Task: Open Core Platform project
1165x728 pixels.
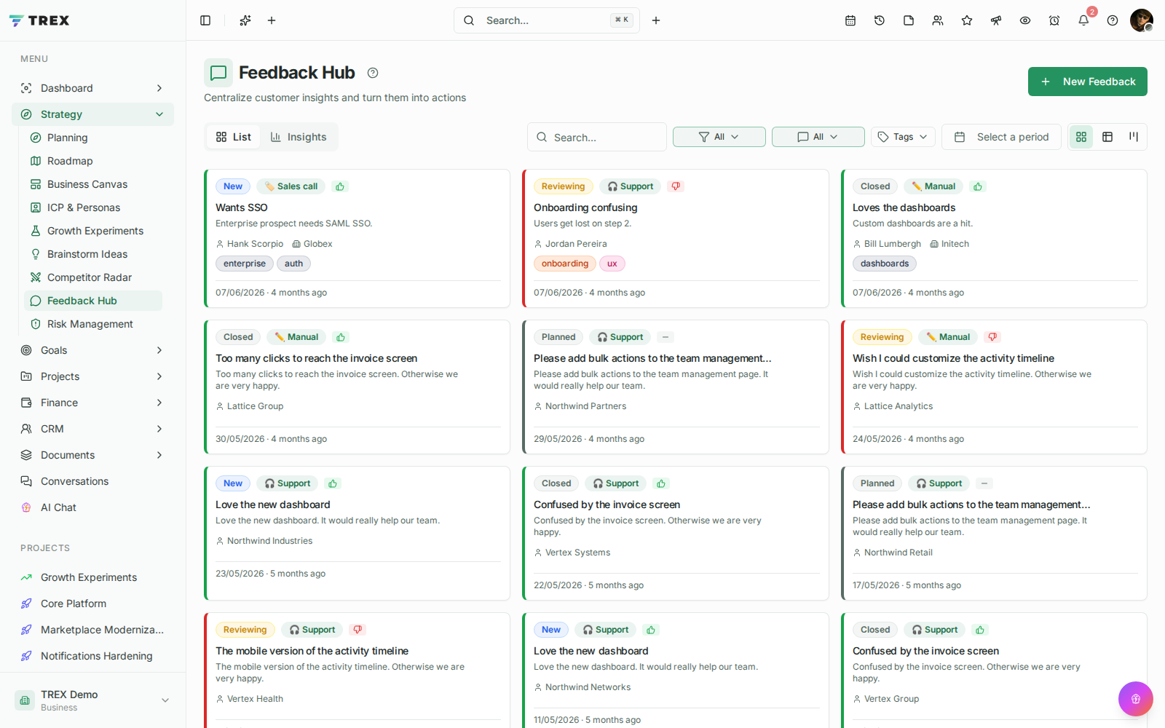Action: pos(92,604)
